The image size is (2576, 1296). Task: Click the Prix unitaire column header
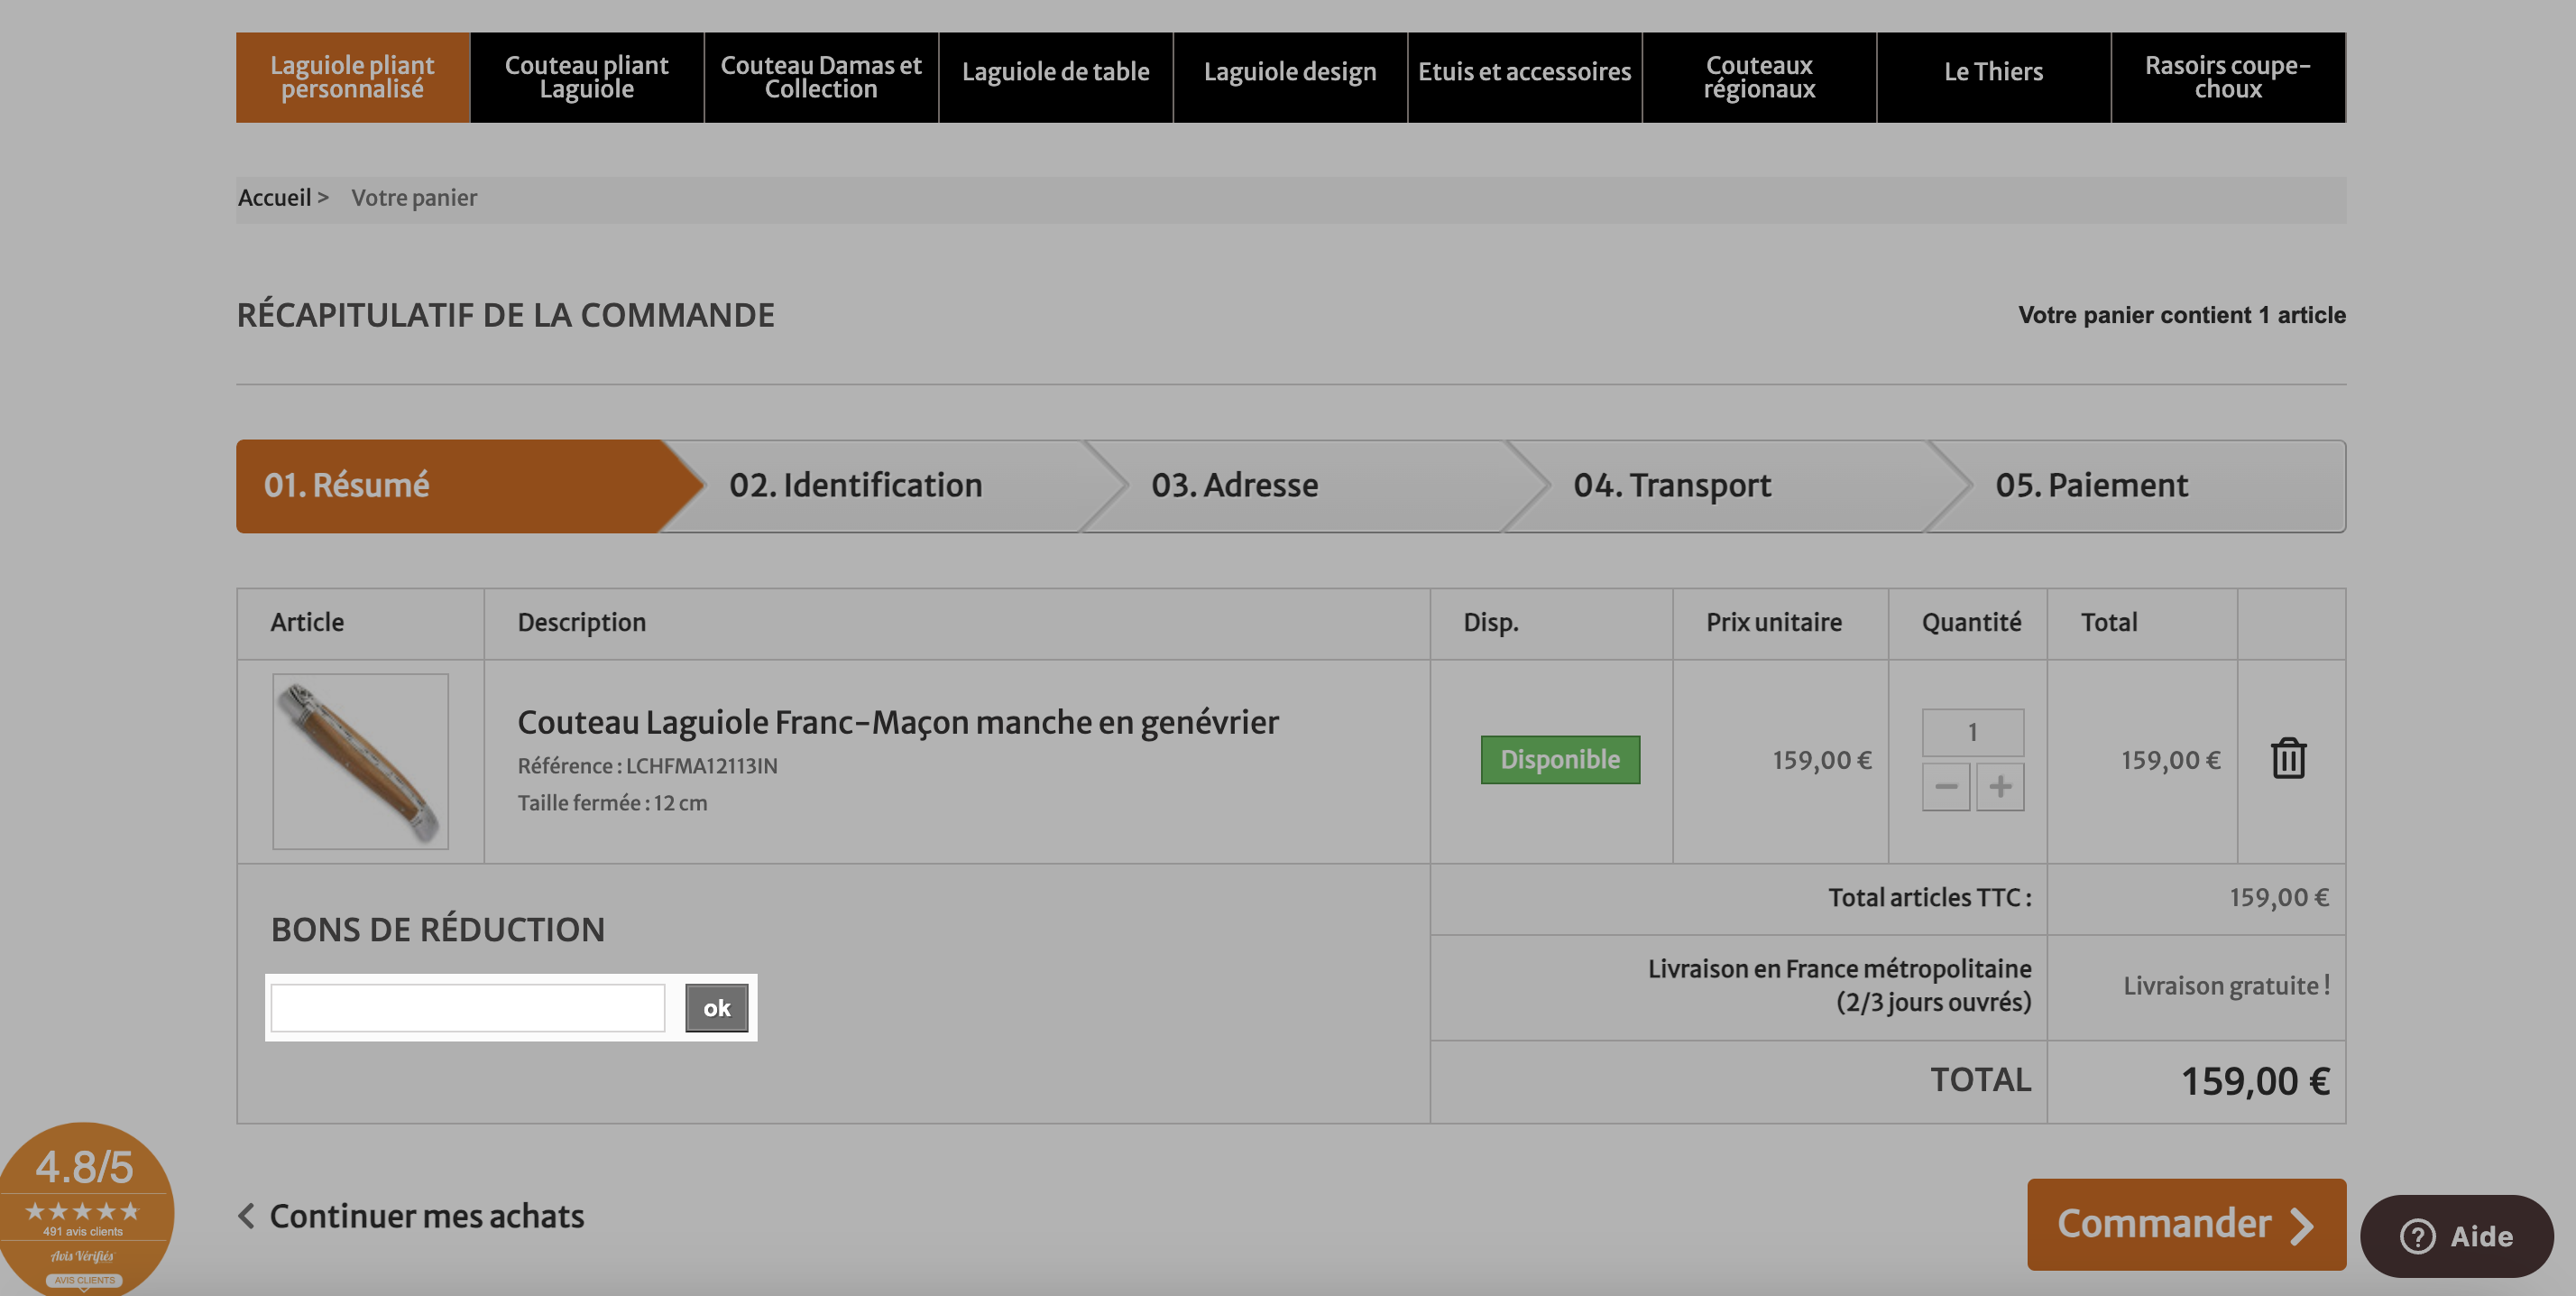tap(1773, 623)
